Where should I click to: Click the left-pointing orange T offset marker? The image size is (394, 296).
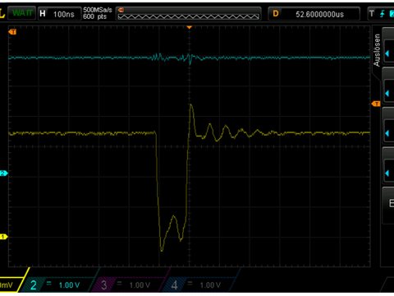(12, 32)
